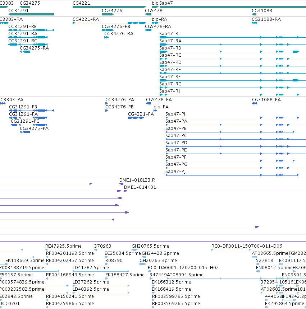Viewport: 306px width, 309px height.
Task: Select protein Sap47-PC
Action: (236, 139)
